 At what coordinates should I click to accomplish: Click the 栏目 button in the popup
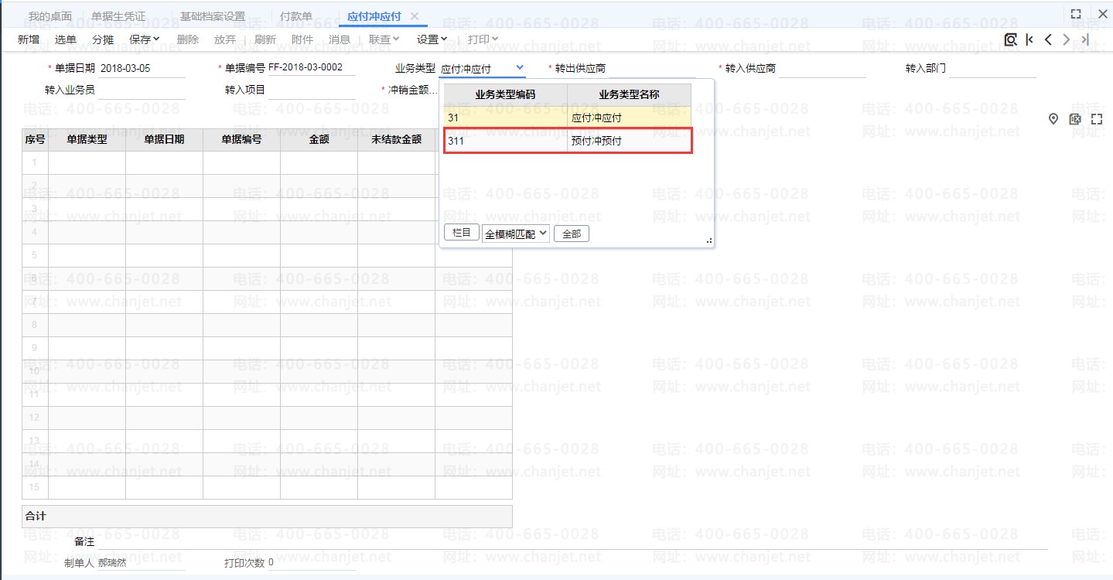(x=461, y=233)
